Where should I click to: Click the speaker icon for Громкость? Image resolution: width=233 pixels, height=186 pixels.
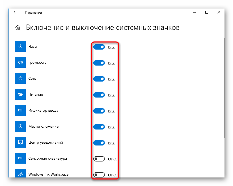[20, 62]
